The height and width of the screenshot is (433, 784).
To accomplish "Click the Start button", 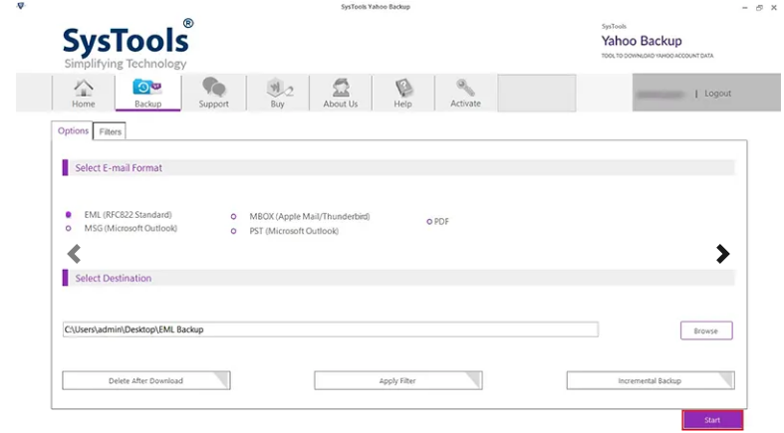I will (x=712, y=420).
